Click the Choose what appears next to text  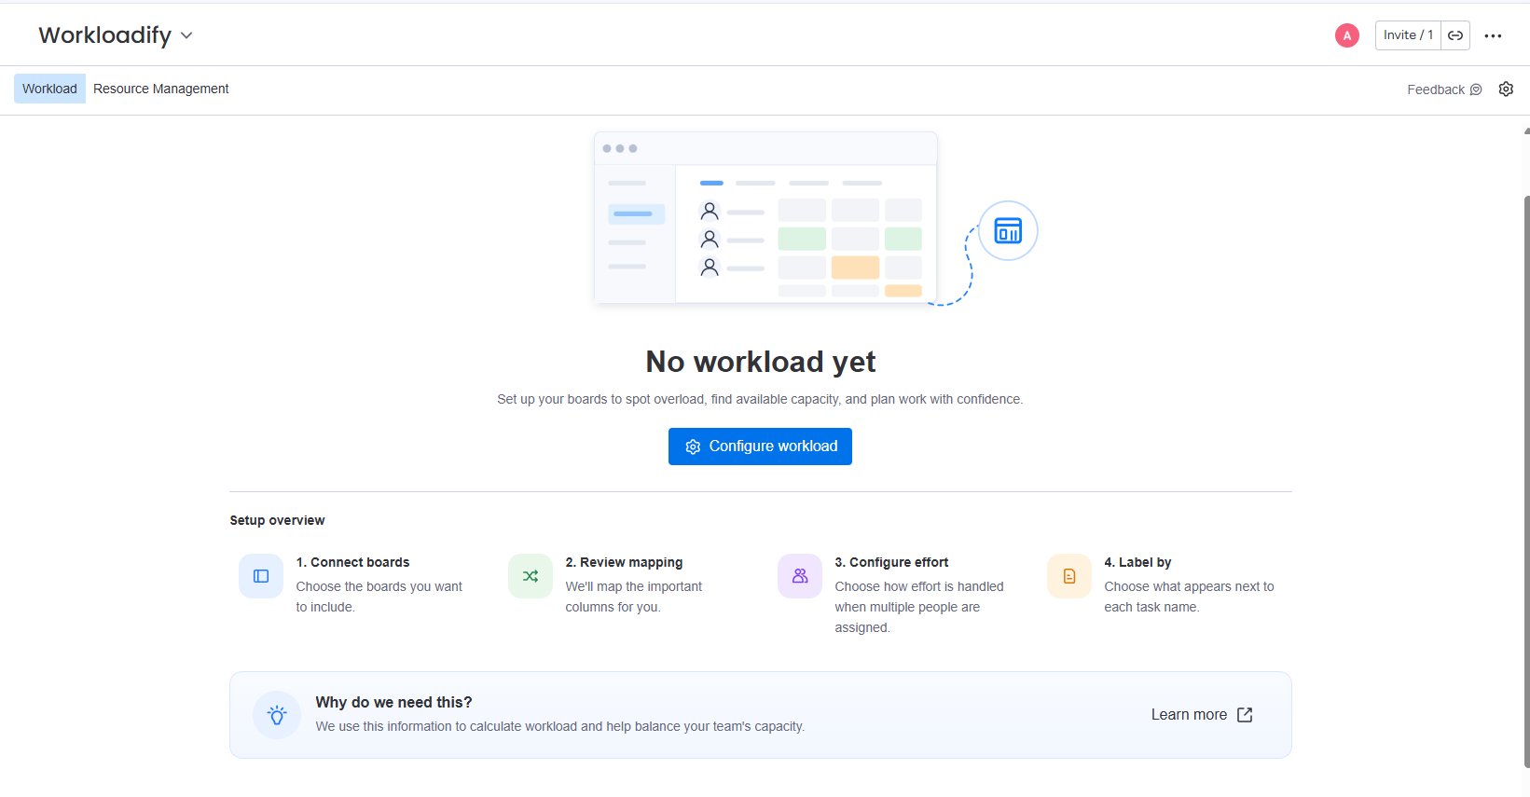click(x=1189, y=597)
